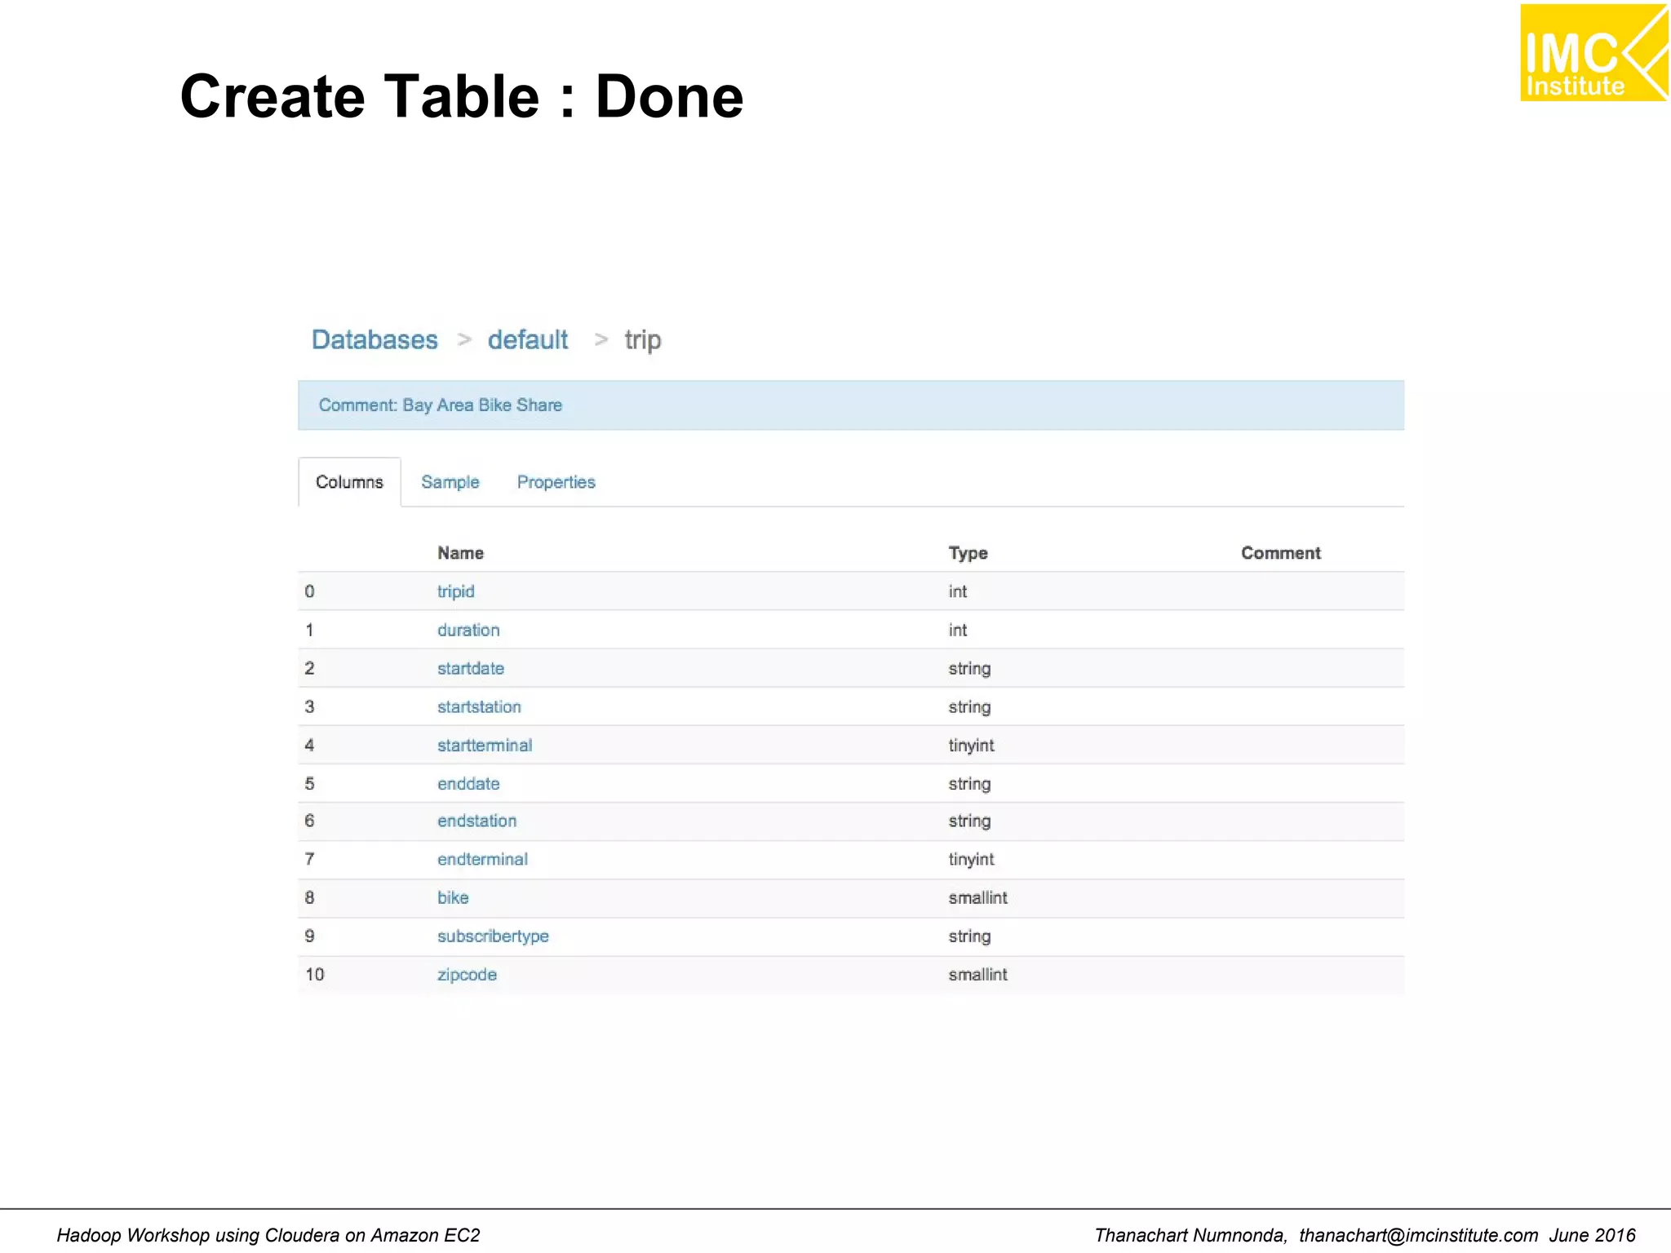
Task: Open the zipcode column link
Action: click(467, 974)
